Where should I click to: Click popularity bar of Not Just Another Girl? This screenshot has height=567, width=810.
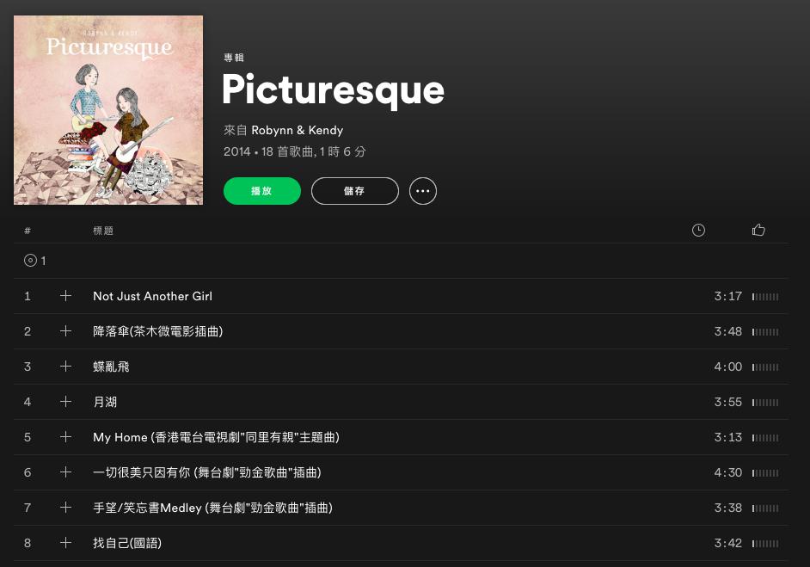click(x=765, y=297)
